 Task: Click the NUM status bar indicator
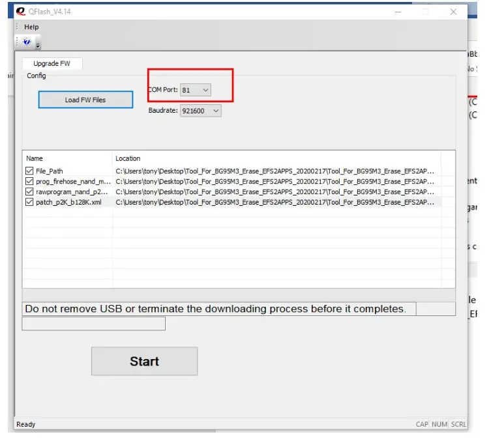click(x=439, y=424)
